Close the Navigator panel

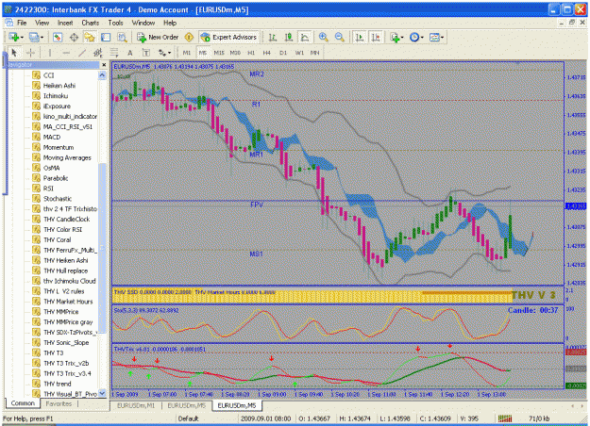point(104,65)
